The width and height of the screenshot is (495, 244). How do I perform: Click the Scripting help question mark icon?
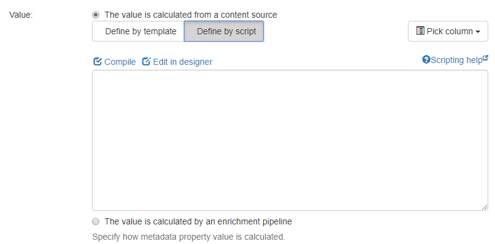tap(426, 59)
